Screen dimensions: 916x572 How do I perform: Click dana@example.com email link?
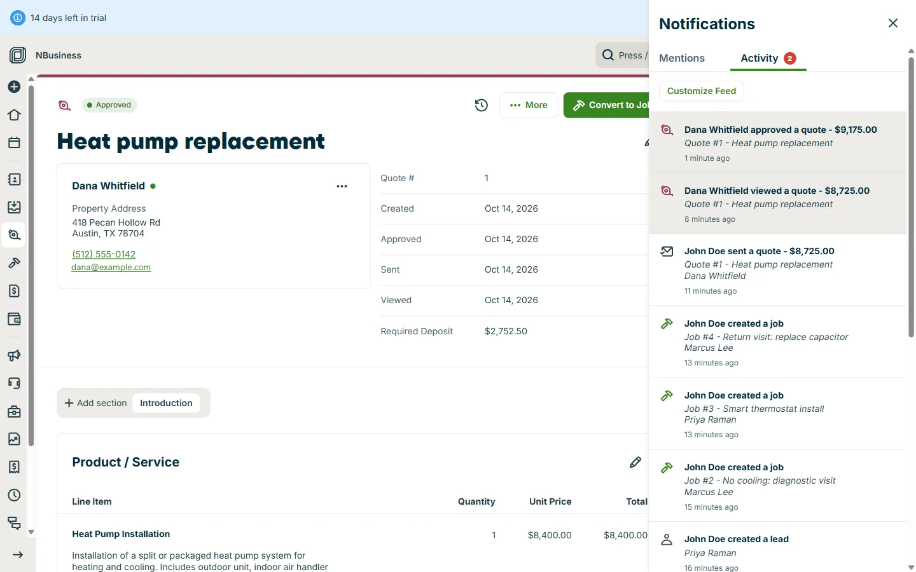(111, 268)
